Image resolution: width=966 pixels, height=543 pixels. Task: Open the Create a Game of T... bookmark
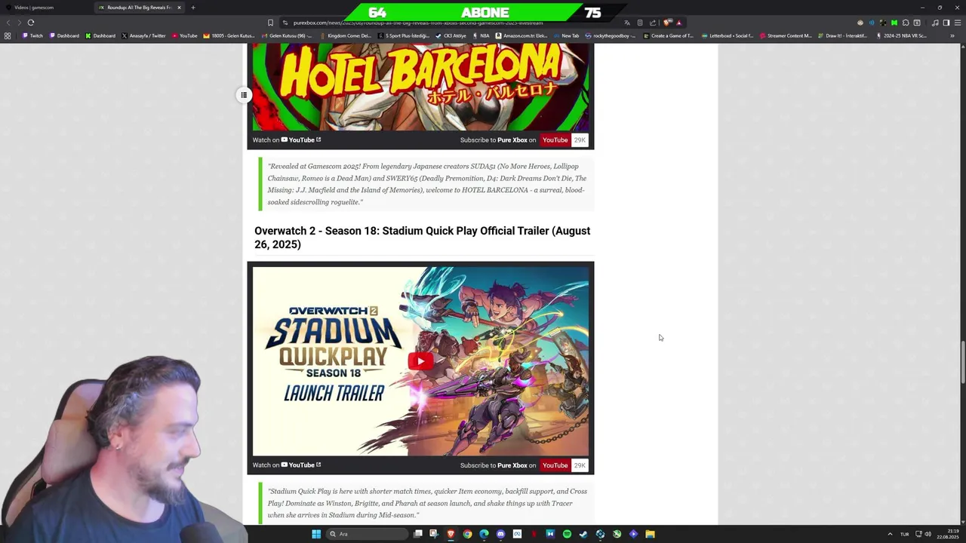[668, 35]
